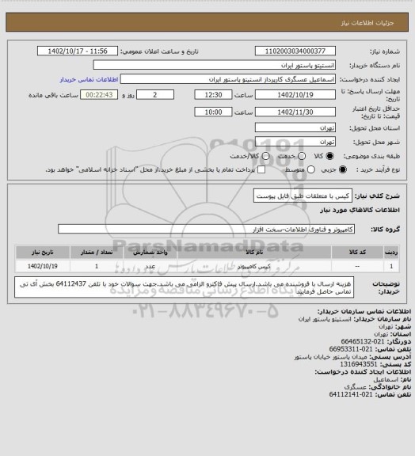
Task: Select the خدمت radio button
Action: [302, 156]
